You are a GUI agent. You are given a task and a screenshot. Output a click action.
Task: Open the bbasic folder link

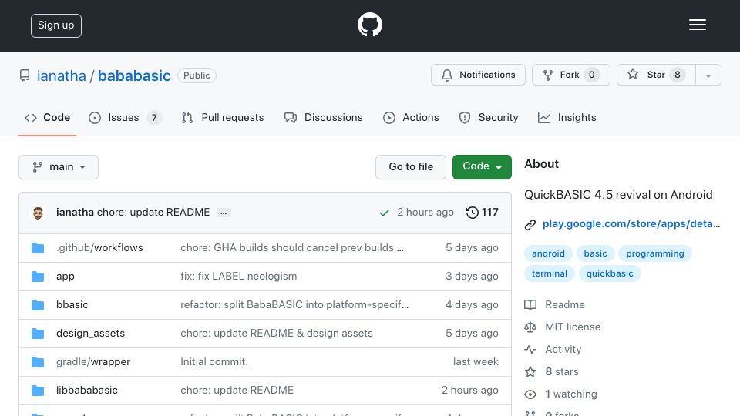(72, 305)
